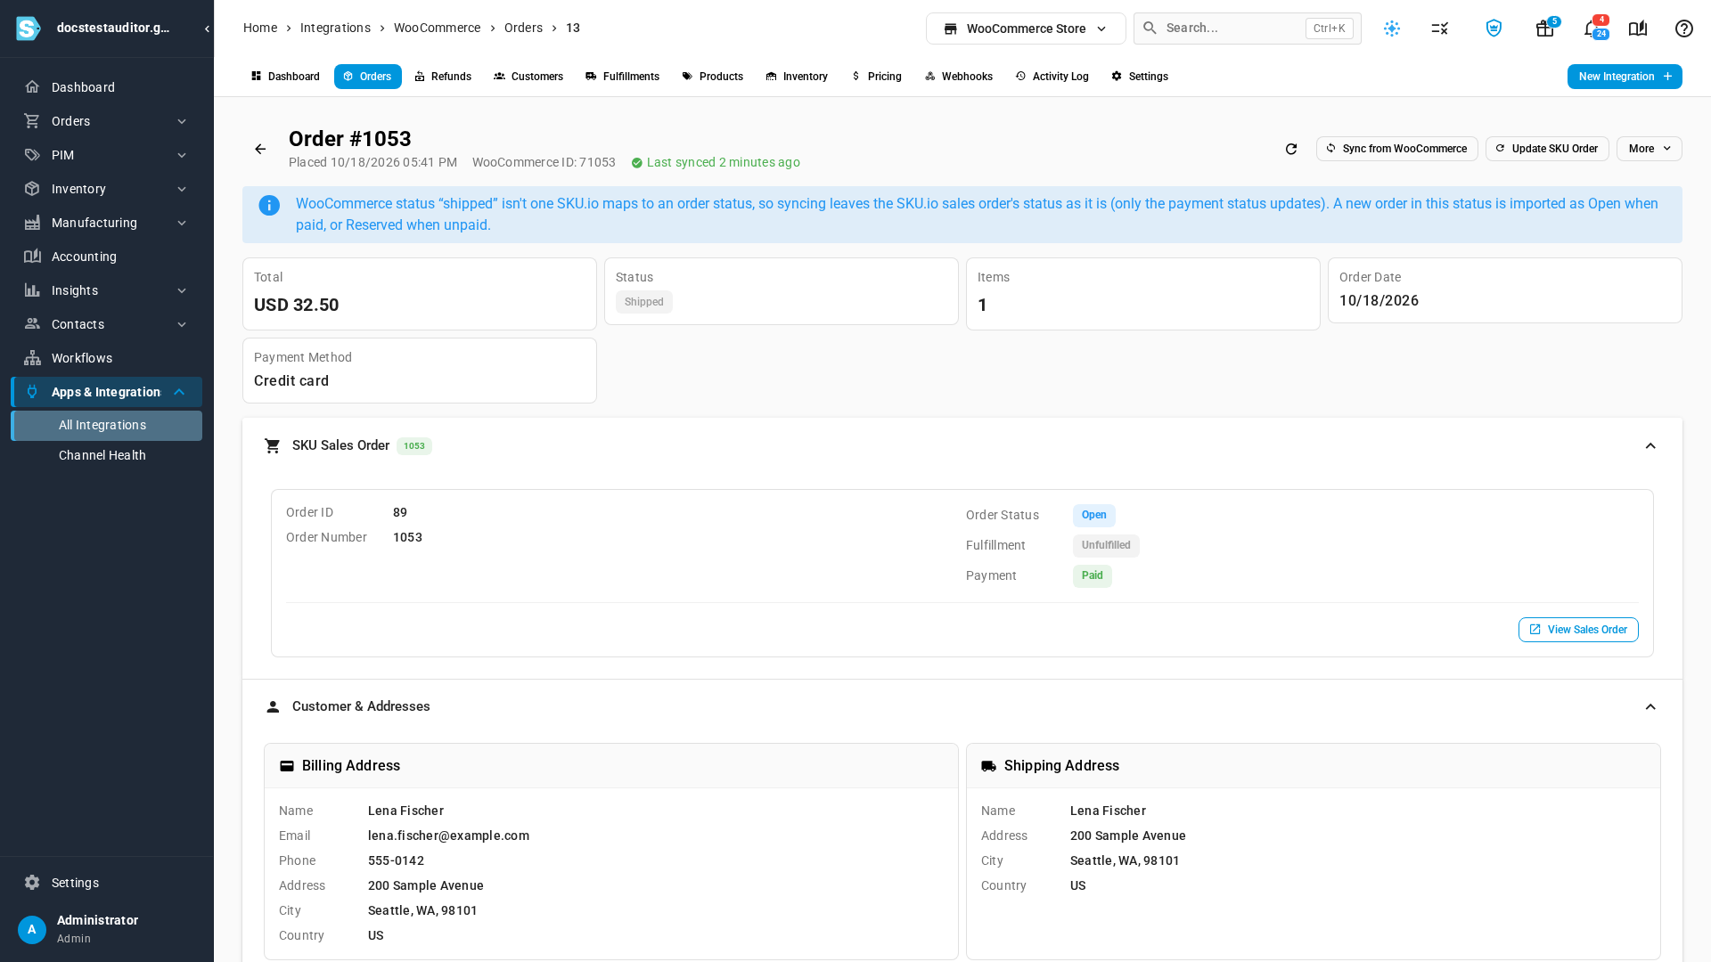Open the task checklist icon in header
Screen dimensions: 1711x962
tap(1440, 29)
